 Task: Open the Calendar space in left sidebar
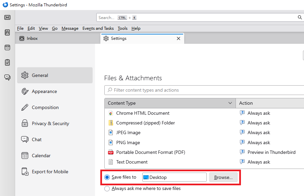click(7, 47)
